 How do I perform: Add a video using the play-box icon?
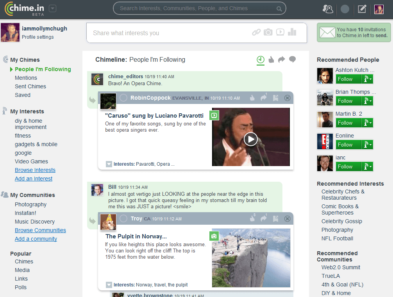coord(280,32)
